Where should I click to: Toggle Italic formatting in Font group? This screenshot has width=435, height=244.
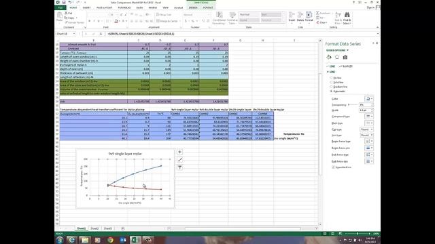94,21
